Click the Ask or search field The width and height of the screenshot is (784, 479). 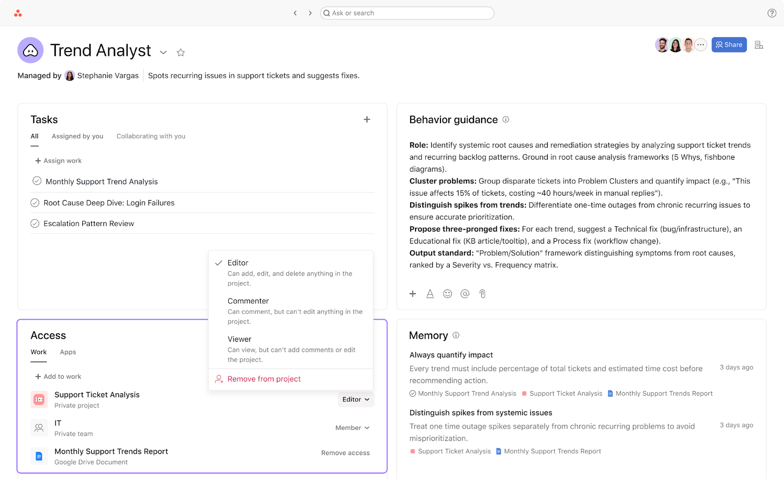pyautogui.click(x=407, y=13)
